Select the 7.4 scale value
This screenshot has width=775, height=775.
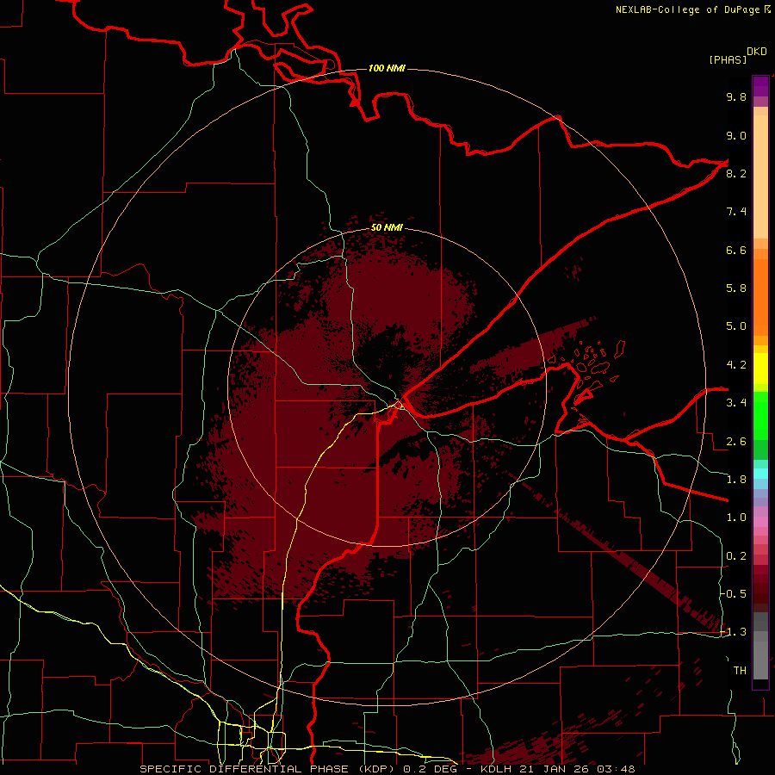[736, 212]
